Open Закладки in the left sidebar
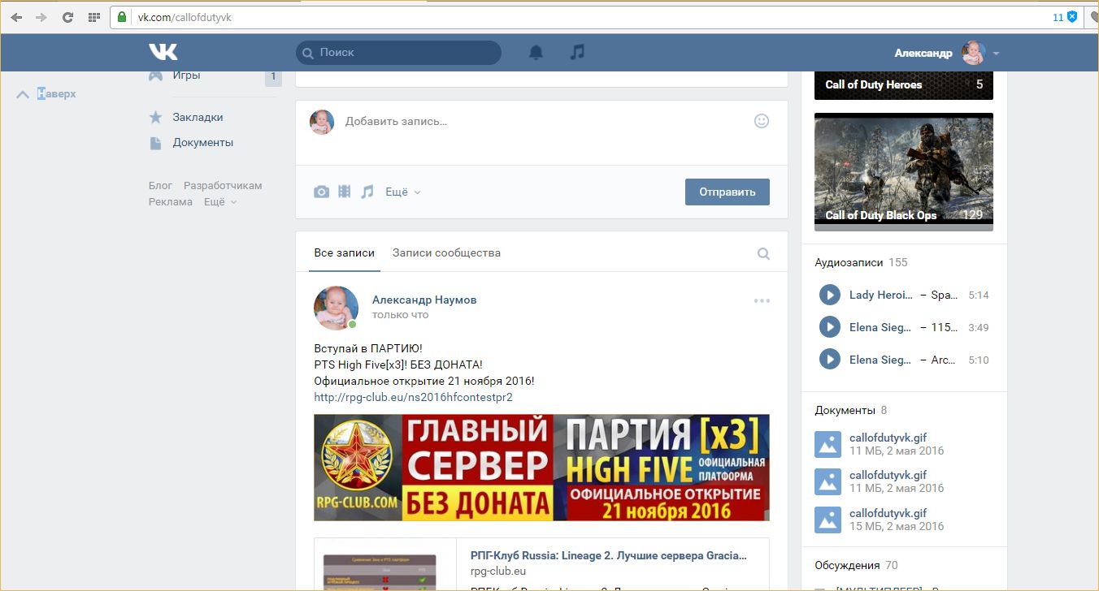This screenshot has height=591, width=1099. coord(198,117)
